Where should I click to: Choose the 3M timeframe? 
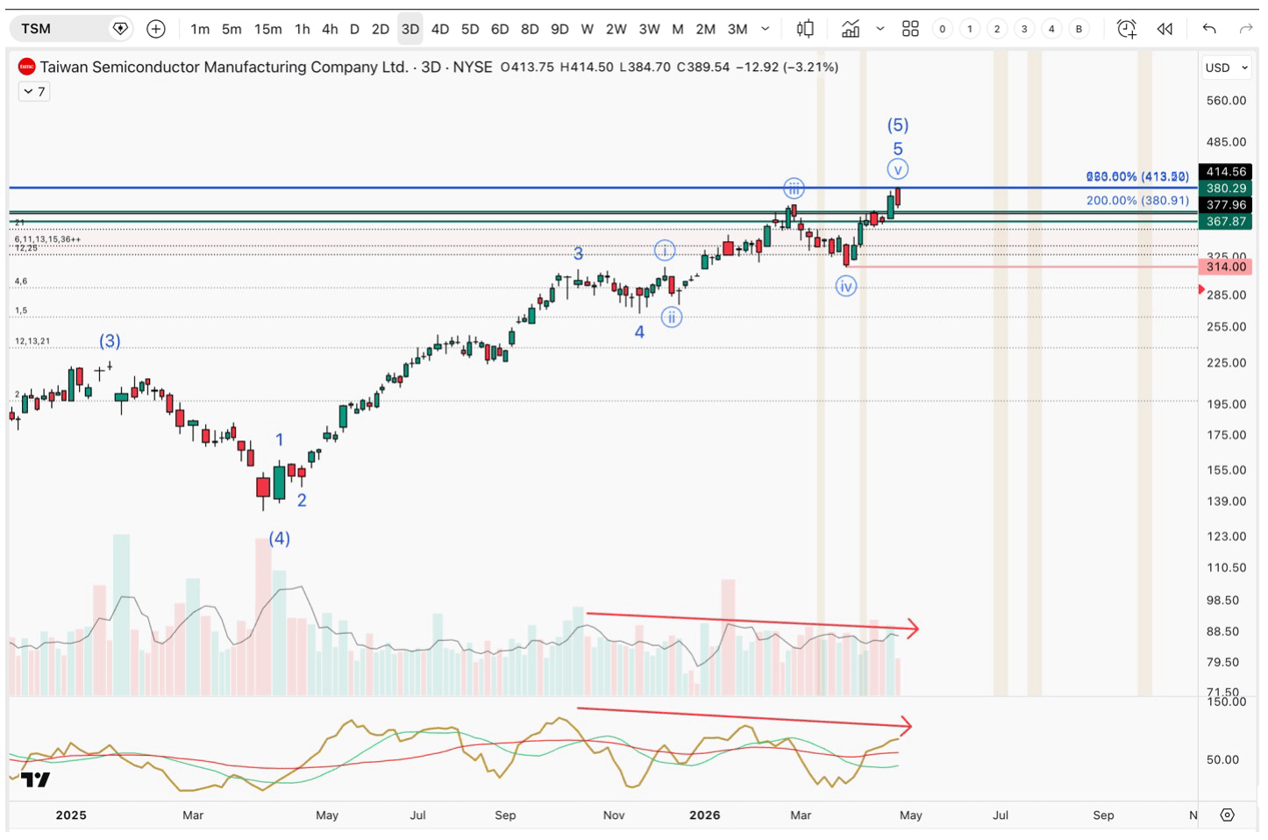(737, 29)
